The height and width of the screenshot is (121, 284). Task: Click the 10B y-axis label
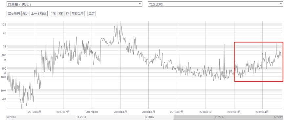[x=4, y=24]
